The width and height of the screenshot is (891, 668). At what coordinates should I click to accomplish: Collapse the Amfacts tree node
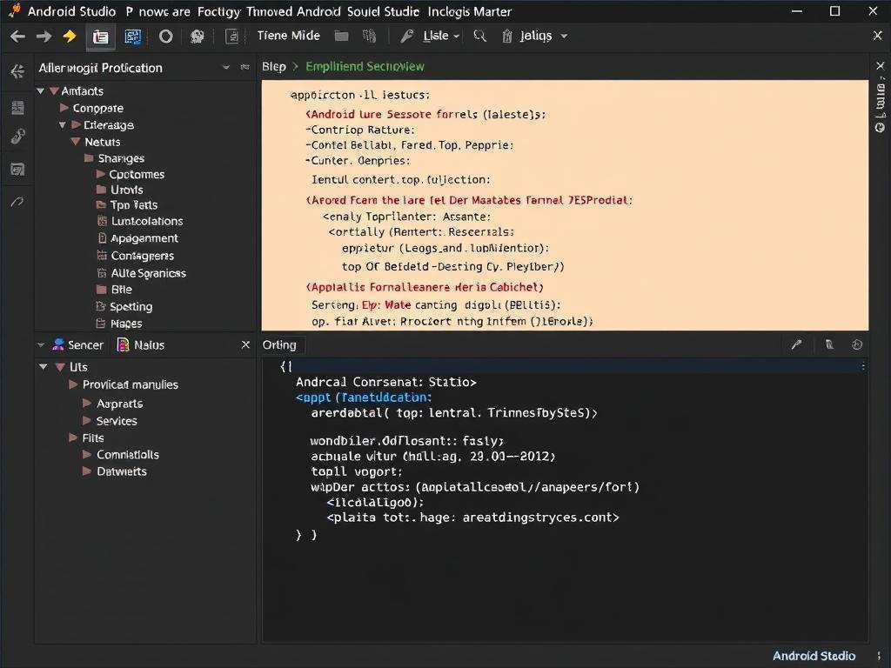pos(41,91)
